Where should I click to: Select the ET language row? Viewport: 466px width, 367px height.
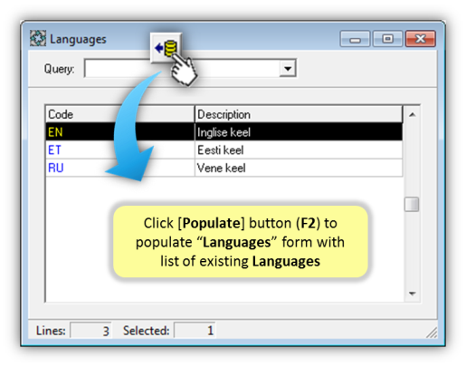pyautogui.click(x=223, y=150)
